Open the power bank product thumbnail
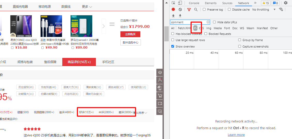This screenshot has width=292, height=139. click(x=81, y=26)
